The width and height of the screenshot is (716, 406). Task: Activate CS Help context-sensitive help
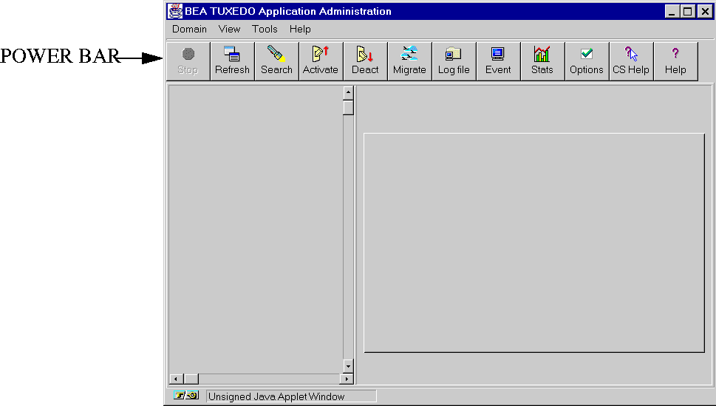(x=630, y=61)
